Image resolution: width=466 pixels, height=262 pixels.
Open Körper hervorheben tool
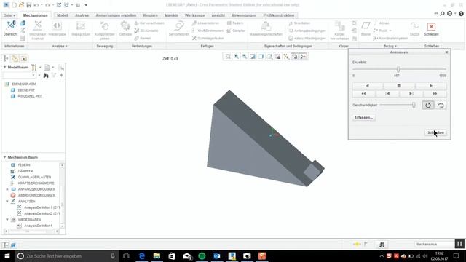point(339,31)
